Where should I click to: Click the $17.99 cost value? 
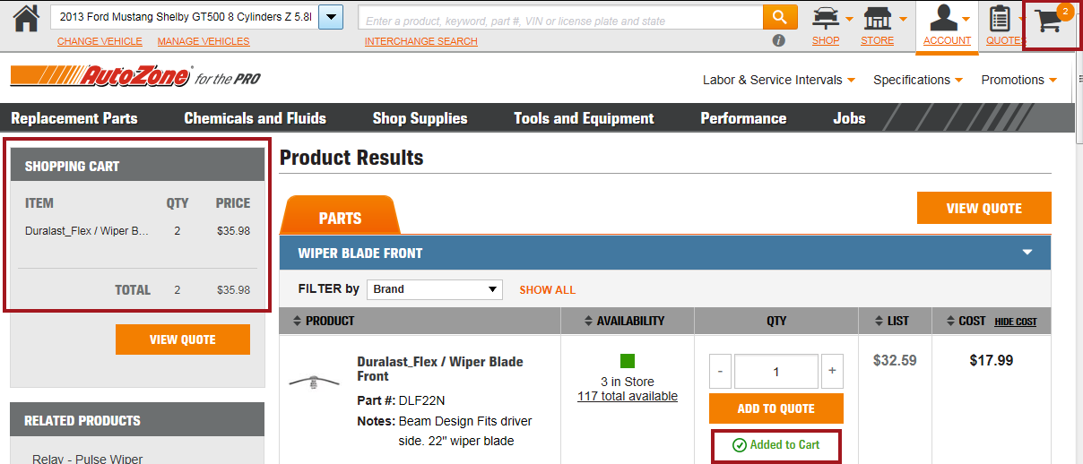pos(992,360)
